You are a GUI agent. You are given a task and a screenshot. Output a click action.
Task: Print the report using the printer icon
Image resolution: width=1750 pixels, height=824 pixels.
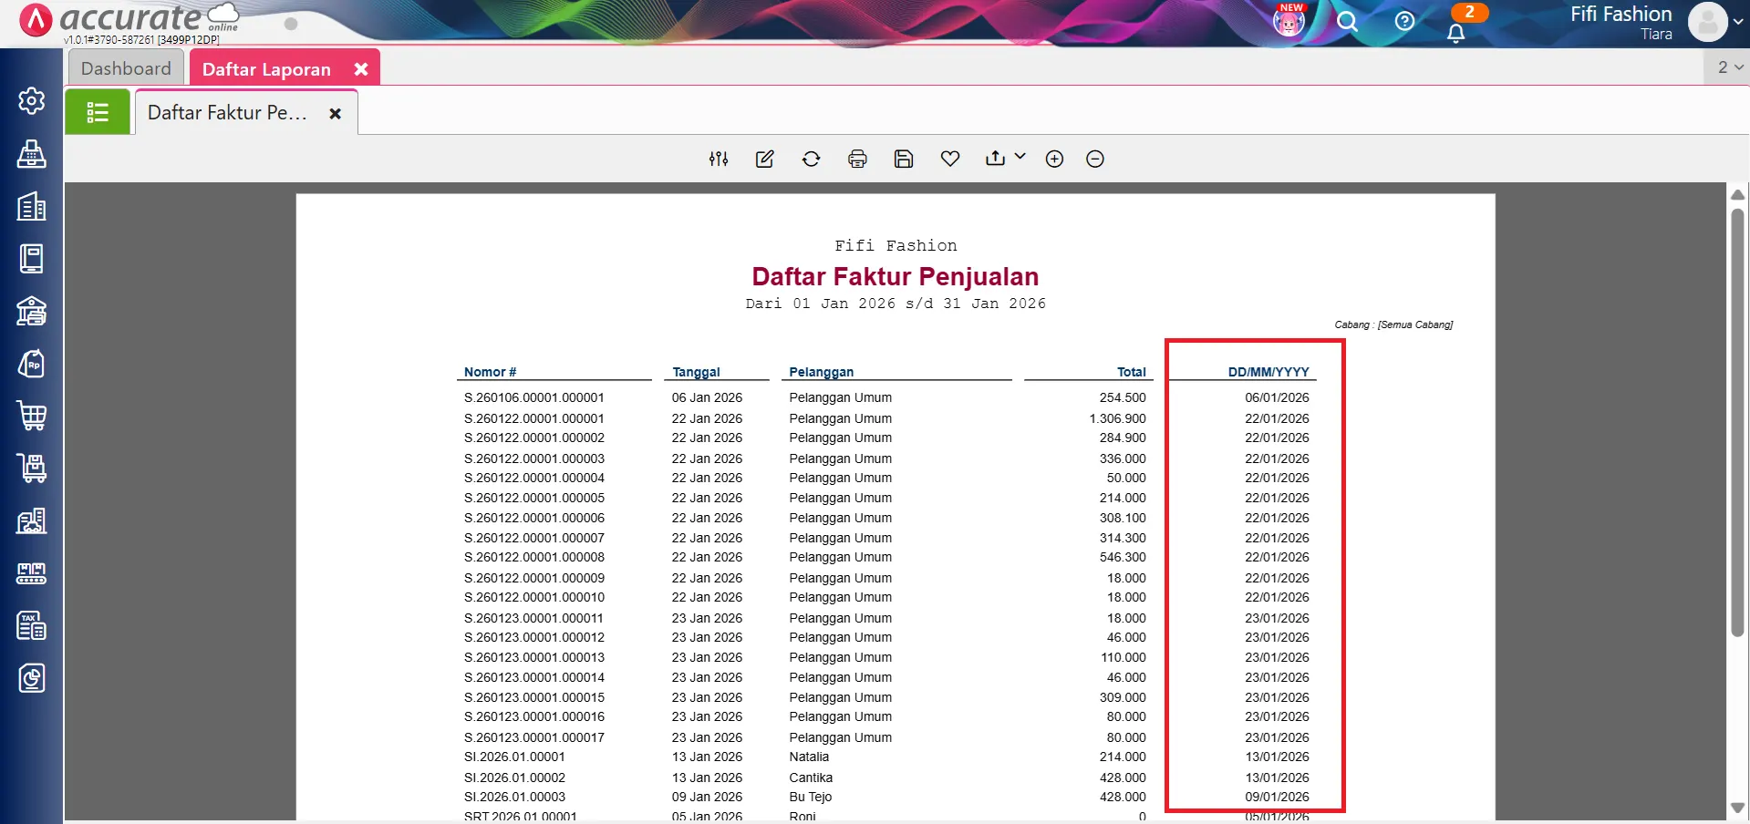coord(857,159)
